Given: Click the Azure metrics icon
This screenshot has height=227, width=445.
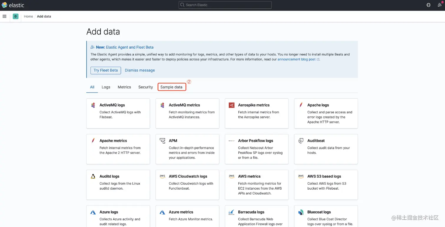Looking at the screenshot, I should pos(162,212).
